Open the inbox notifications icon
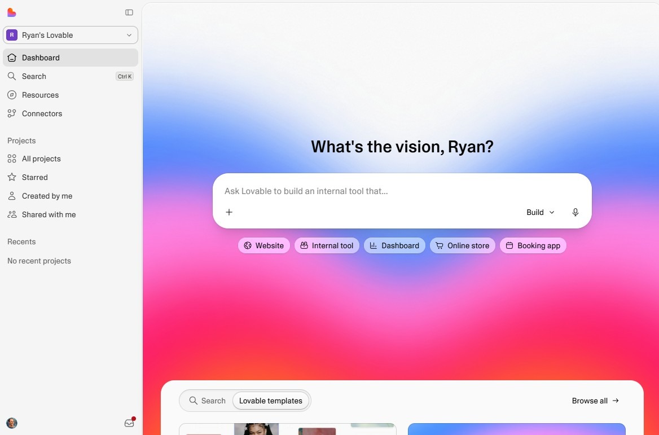This screenshot has height=435, width=659. click(129, 423)
